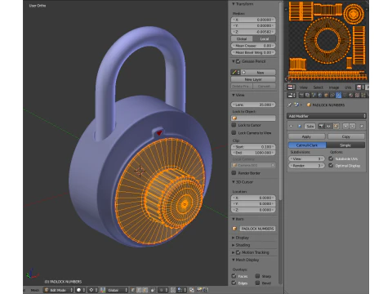Switch transform space to Global
The width and height of the screenshot is (392, 294).
242,38
